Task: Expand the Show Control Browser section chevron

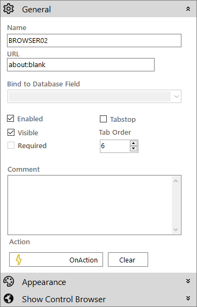Action: [188, 298]
